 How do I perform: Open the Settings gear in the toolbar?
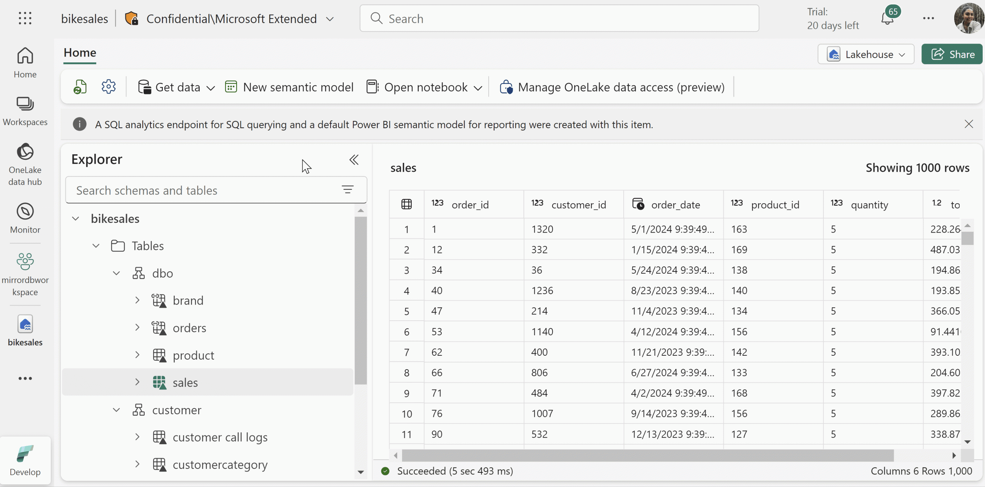[x=109, y=86]
